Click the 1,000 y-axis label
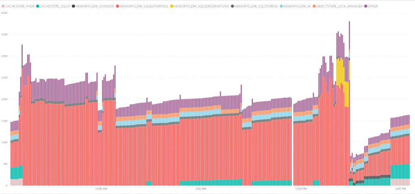 4,143
